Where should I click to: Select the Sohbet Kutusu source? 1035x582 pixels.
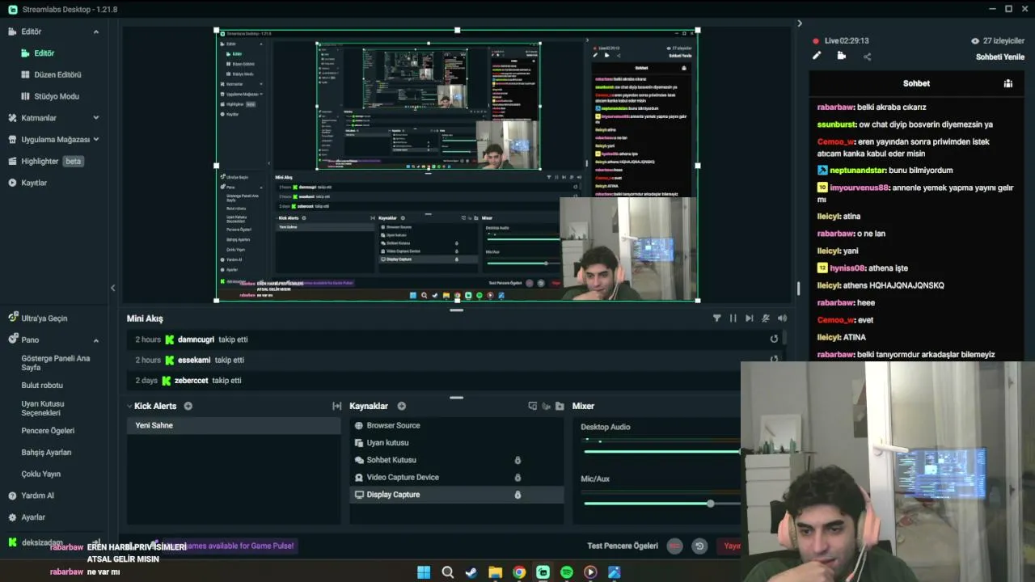coord(457,460)
